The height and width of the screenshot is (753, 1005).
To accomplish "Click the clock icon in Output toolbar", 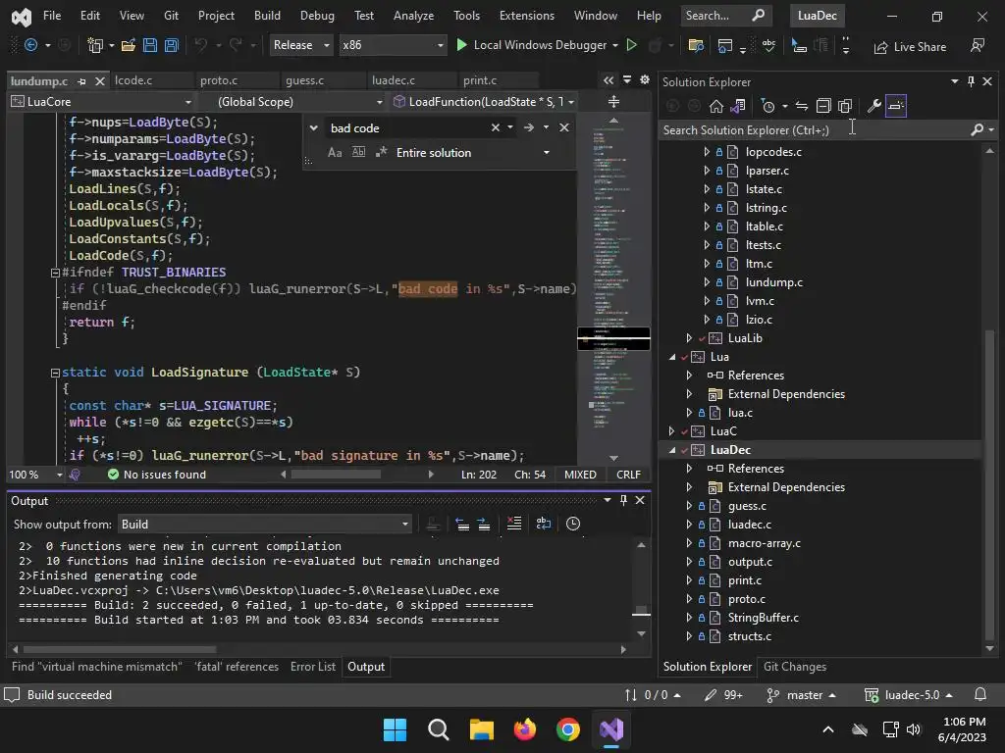I will pyautogui.click(x=573, y=524).
